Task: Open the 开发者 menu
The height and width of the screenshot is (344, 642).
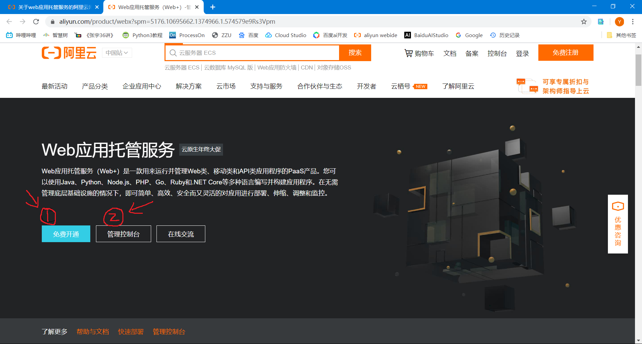Action: [x=366, y=86]
